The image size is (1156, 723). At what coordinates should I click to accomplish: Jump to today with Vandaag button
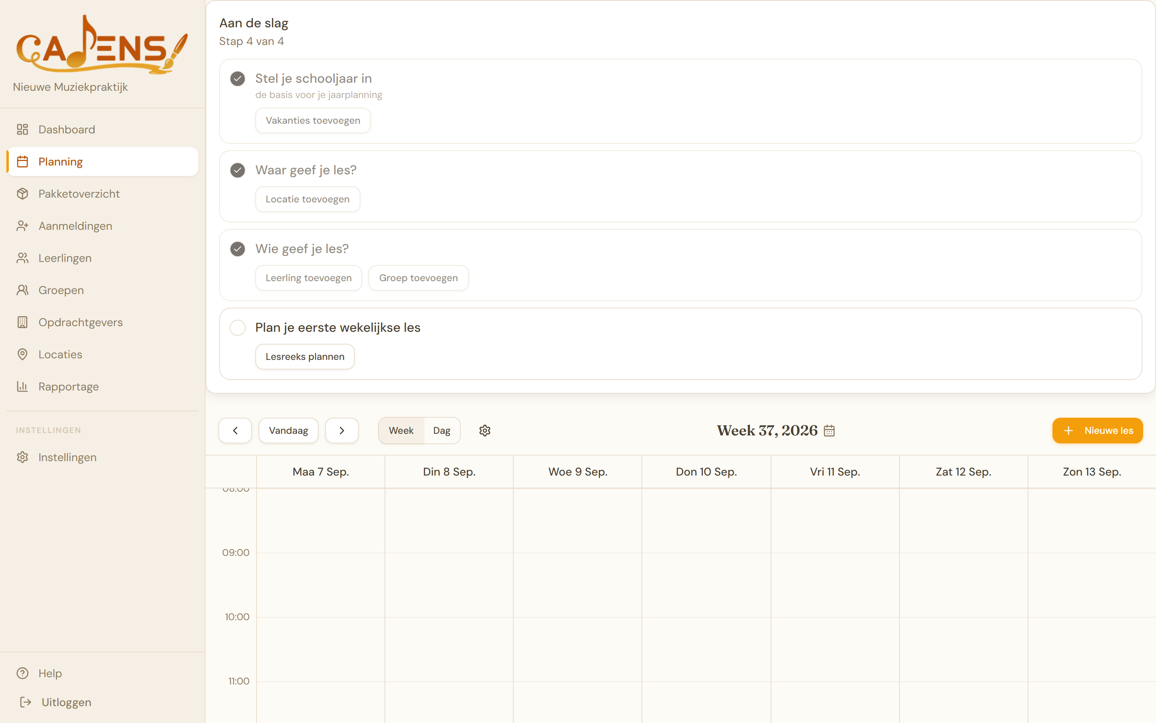click(289, 430)
